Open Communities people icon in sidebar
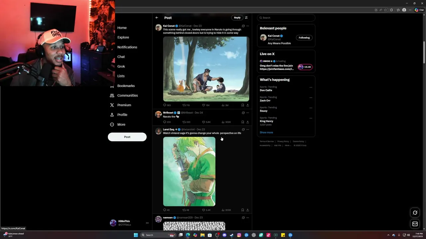 click(x=112, y=96)
